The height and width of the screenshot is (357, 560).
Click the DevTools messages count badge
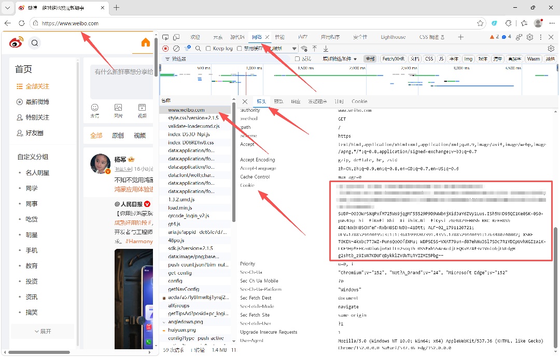point(507,37)
